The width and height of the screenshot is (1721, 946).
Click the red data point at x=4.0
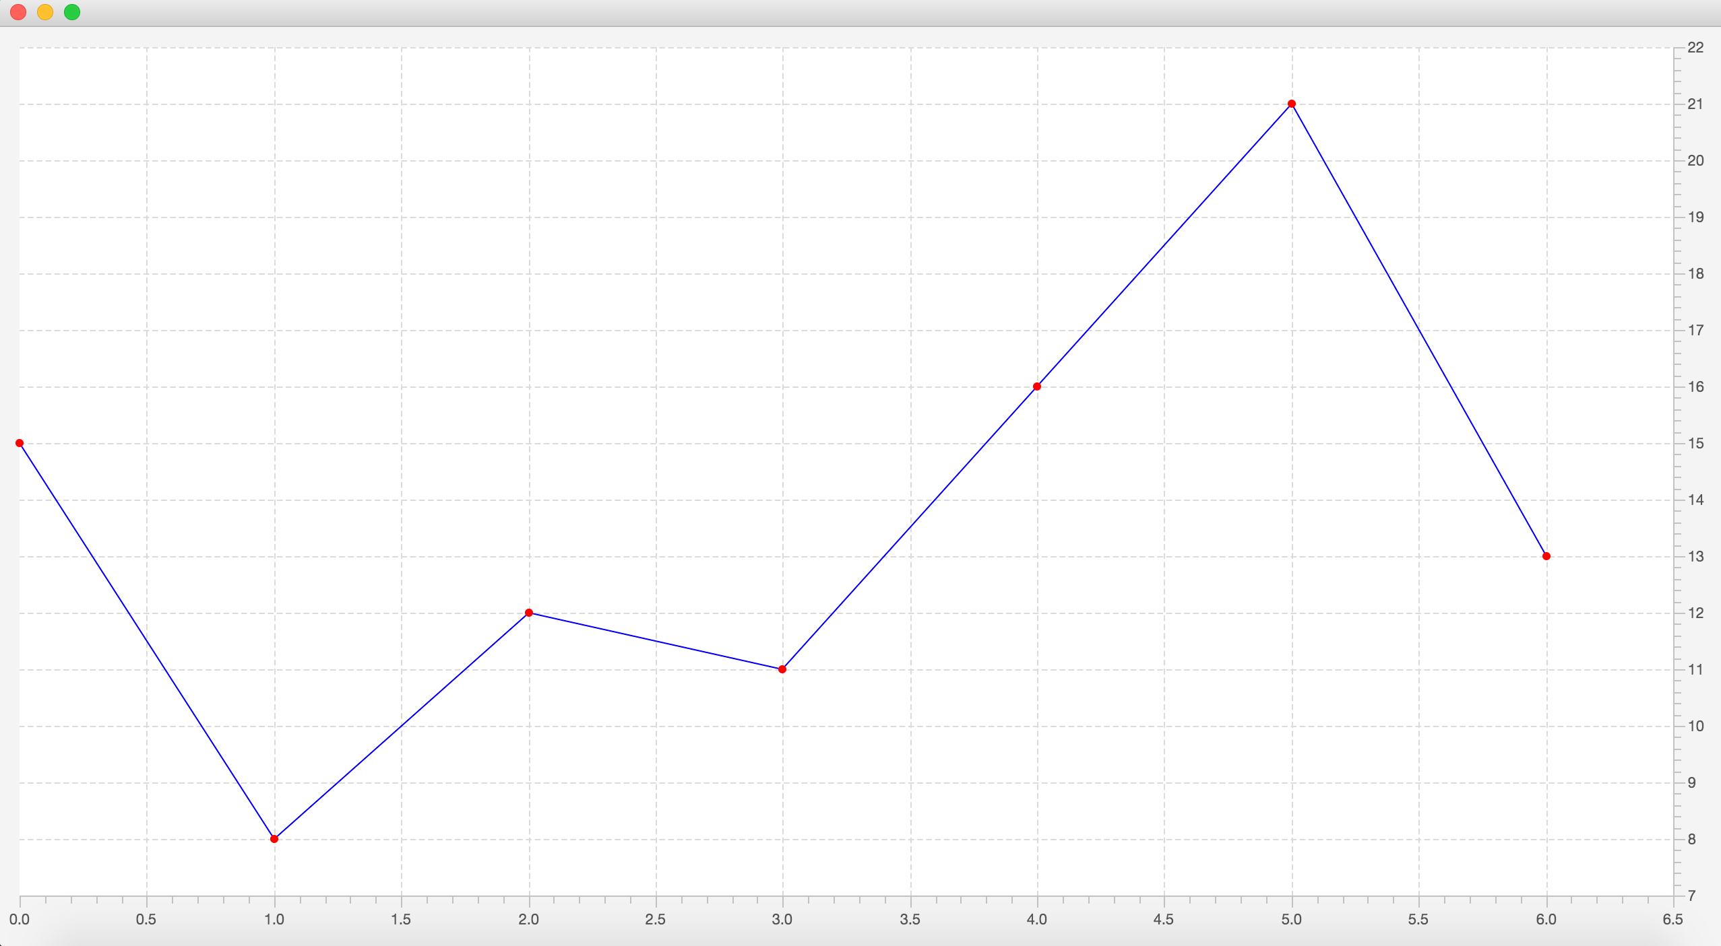1037,386
